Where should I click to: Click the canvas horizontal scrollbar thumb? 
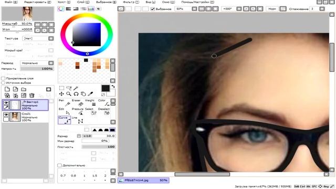coord(202,174)
